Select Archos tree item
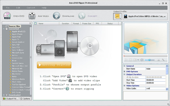 point(15,55)
